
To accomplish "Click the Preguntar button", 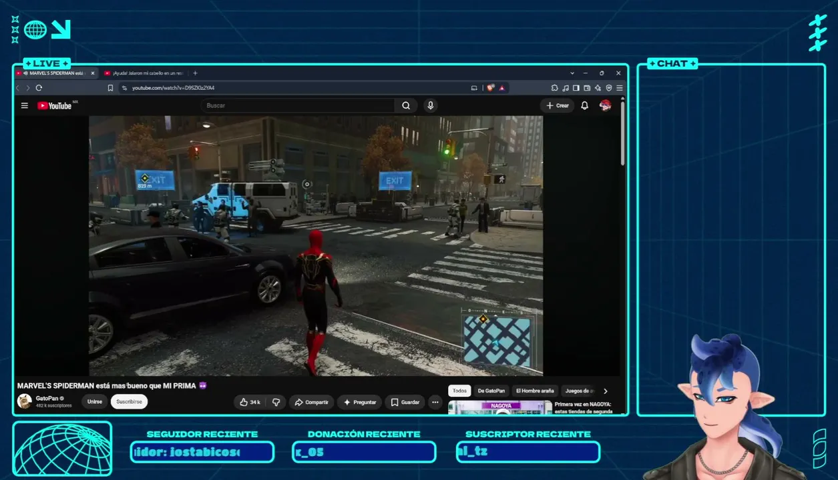I will tap(360, 402).
